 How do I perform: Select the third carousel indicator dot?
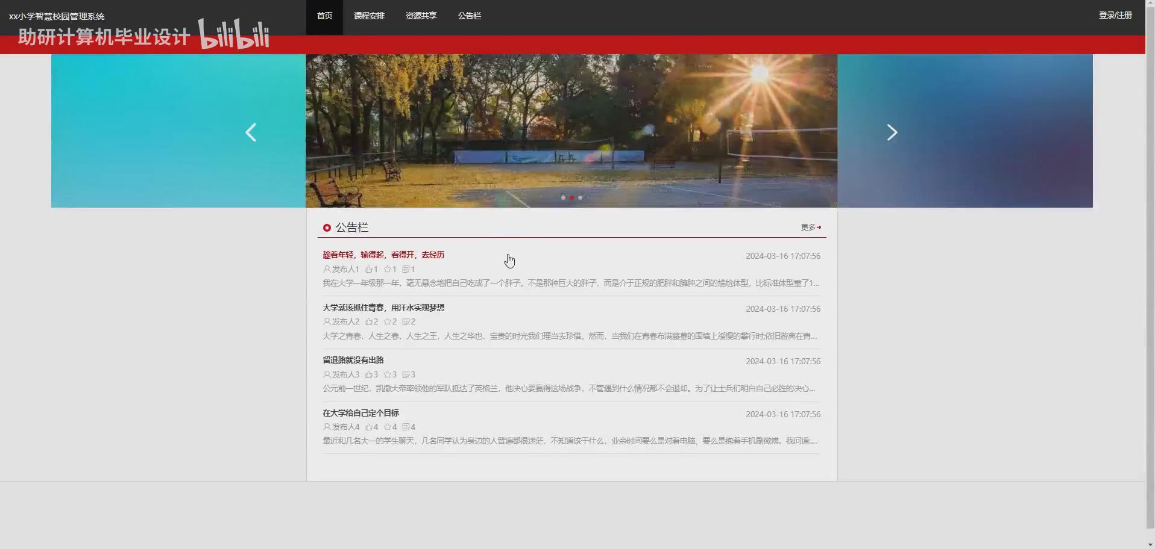click(581, 197)
